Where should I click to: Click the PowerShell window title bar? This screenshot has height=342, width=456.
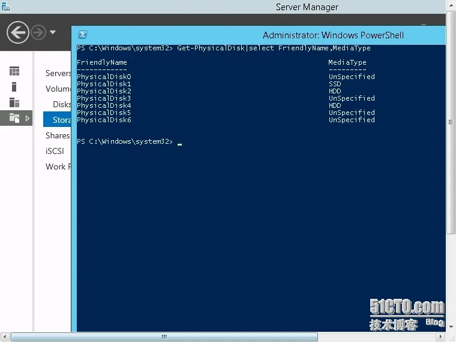[x=260, y=35]
